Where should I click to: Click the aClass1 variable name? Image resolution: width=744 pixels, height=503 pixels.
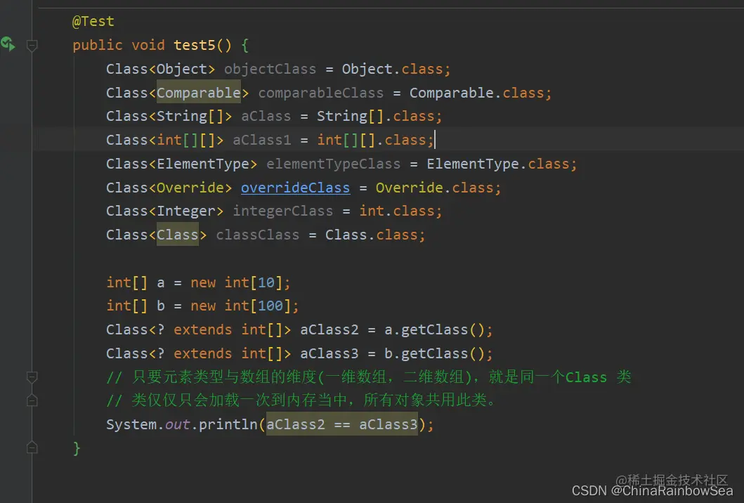click(x=261, y=140)
